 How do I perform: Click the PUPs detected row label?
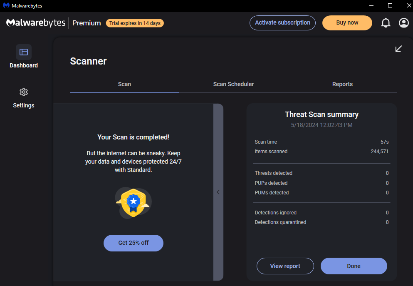271,183
